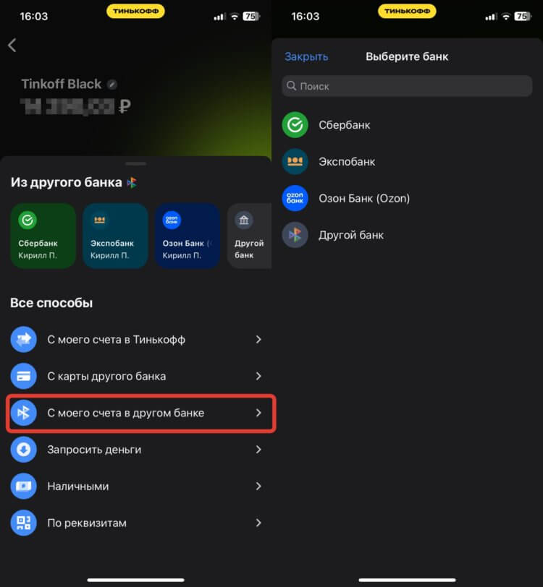The height and width of the screenshot is (587, 543).
Task: Tap the blurred balance amount in rubles
Action: pos(75,106)
